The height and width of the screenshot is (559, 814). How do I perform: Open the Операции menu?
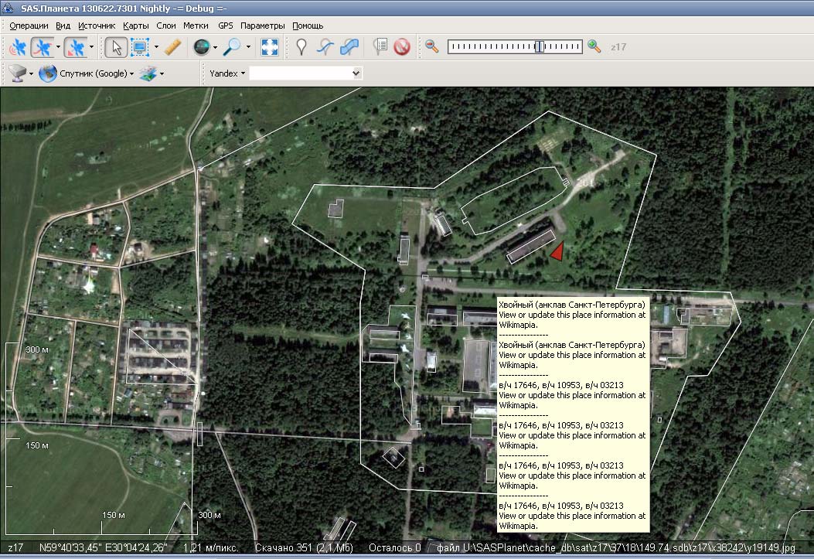pos(29,26)
